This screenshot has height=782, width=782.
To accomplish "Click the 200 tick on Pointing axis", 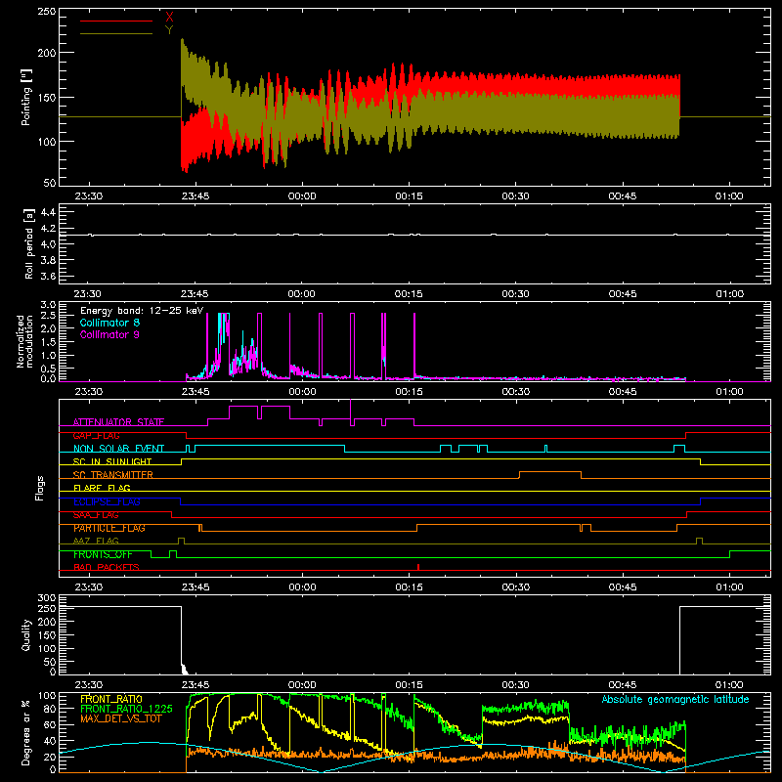I will (x=47, y=53).
